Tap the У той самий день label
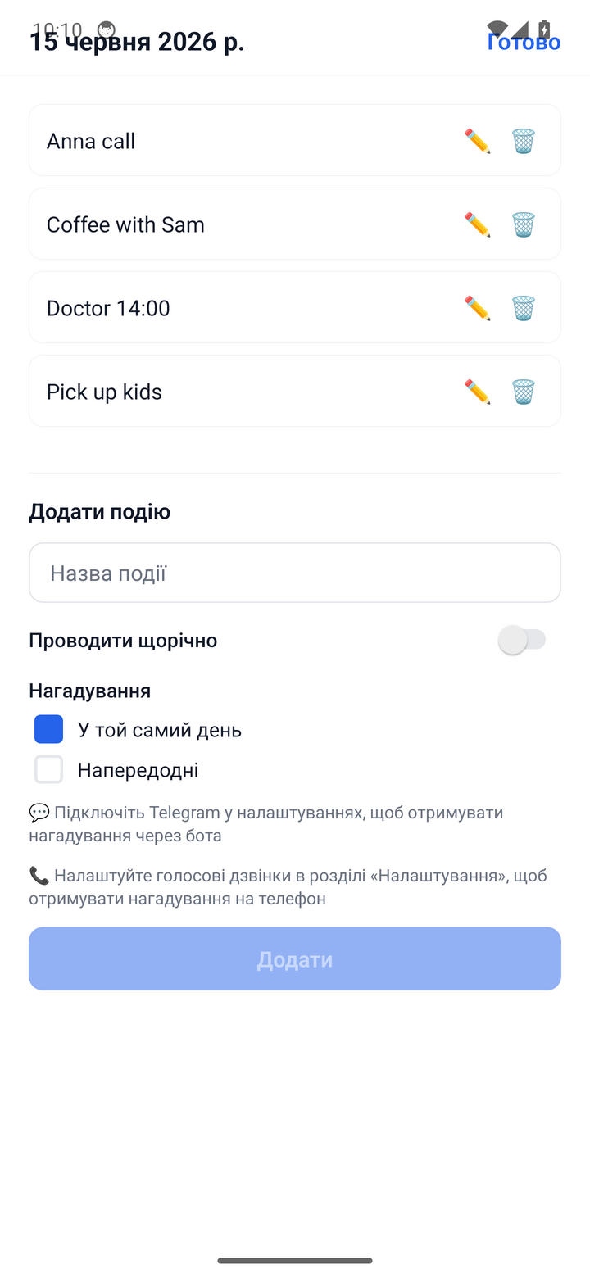590x1278 pixels. [x=160, y=730]
